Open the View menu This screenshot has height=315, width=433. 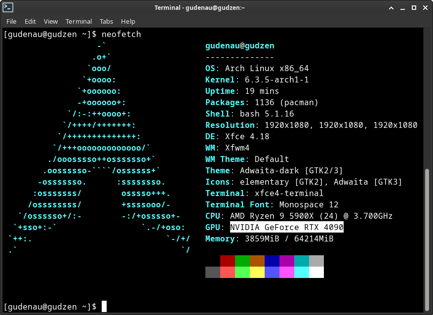click(51, 21)
